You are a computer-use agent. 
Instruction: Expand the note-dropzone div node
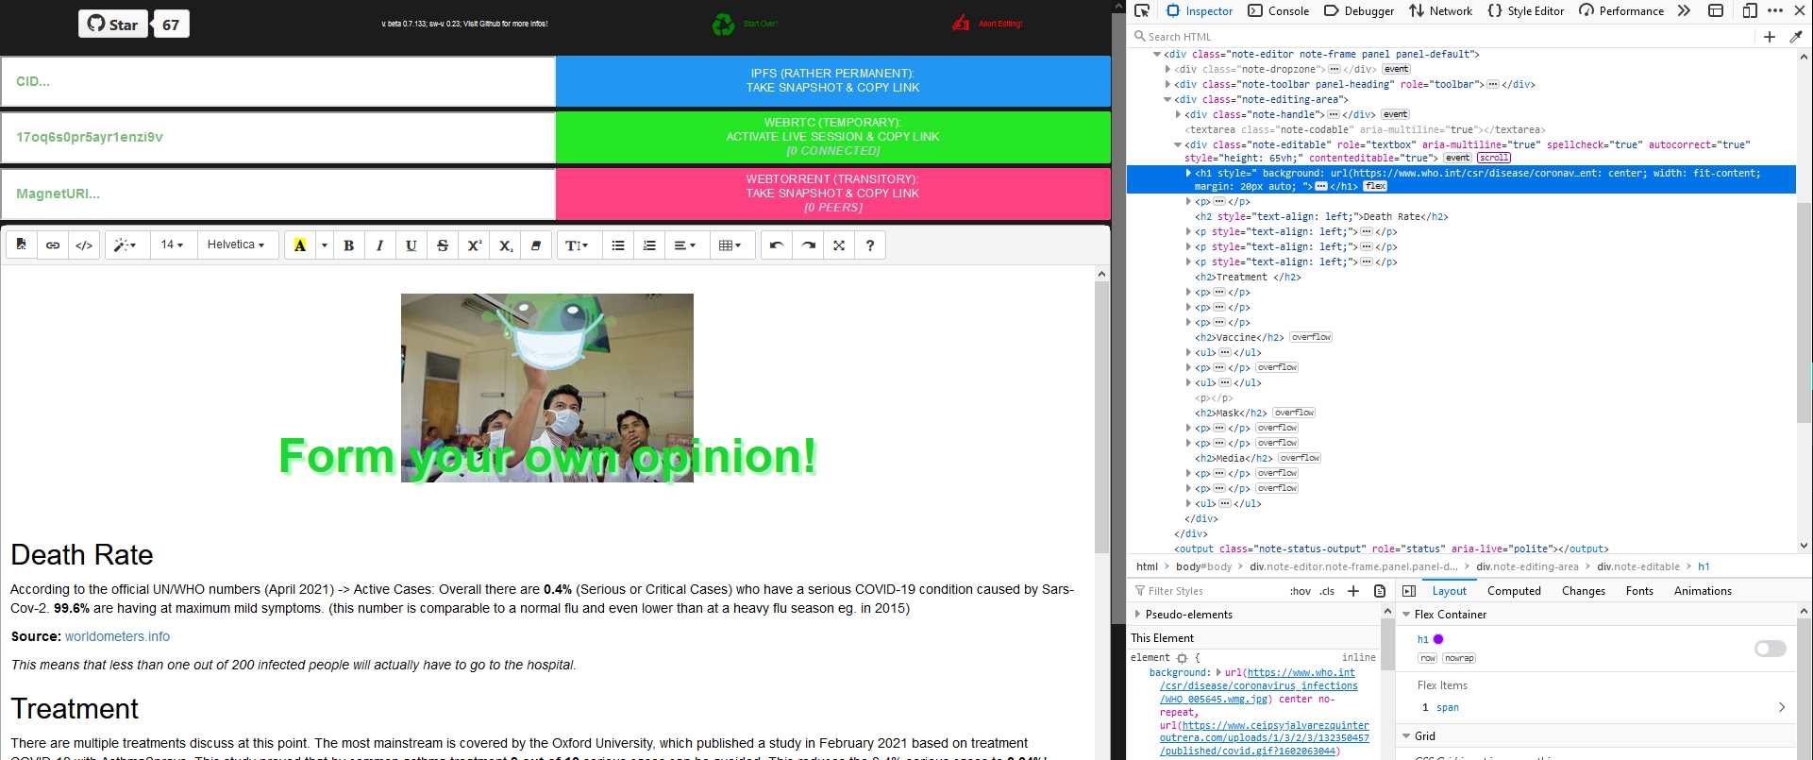pos(1168,69)
